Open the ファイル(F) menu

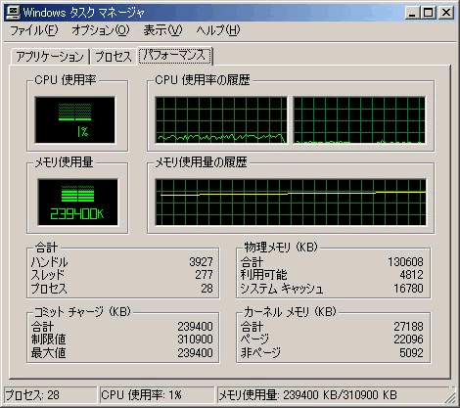coord(34,30)
